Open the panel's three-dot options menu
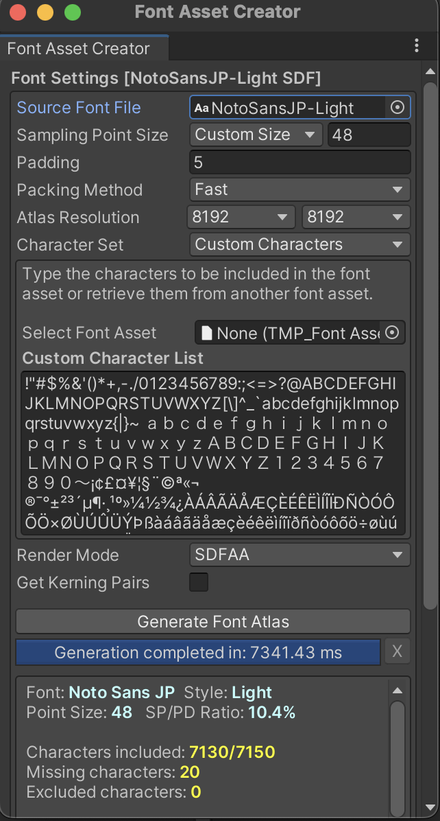Screen dimensions: 440x821 click(417, 45)
